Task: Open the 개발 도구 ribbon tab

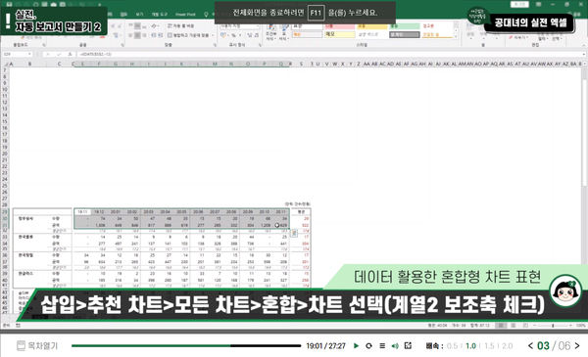Action: tap(160, 15)
